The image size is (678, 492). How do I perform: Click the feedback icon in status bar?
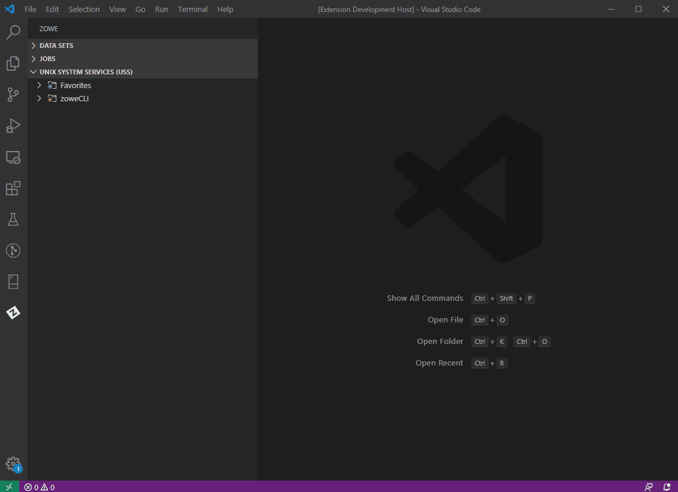649,487
